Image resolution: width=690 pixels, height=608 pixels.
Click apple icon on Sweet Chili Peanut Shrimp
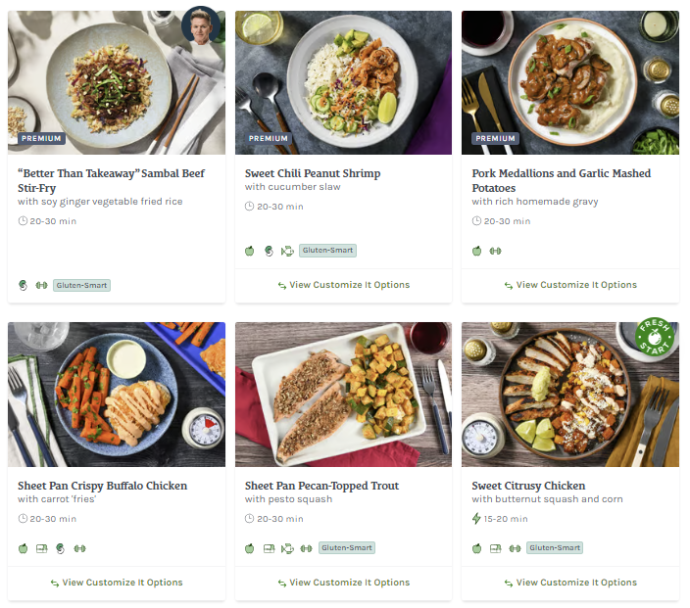(249, 251)
